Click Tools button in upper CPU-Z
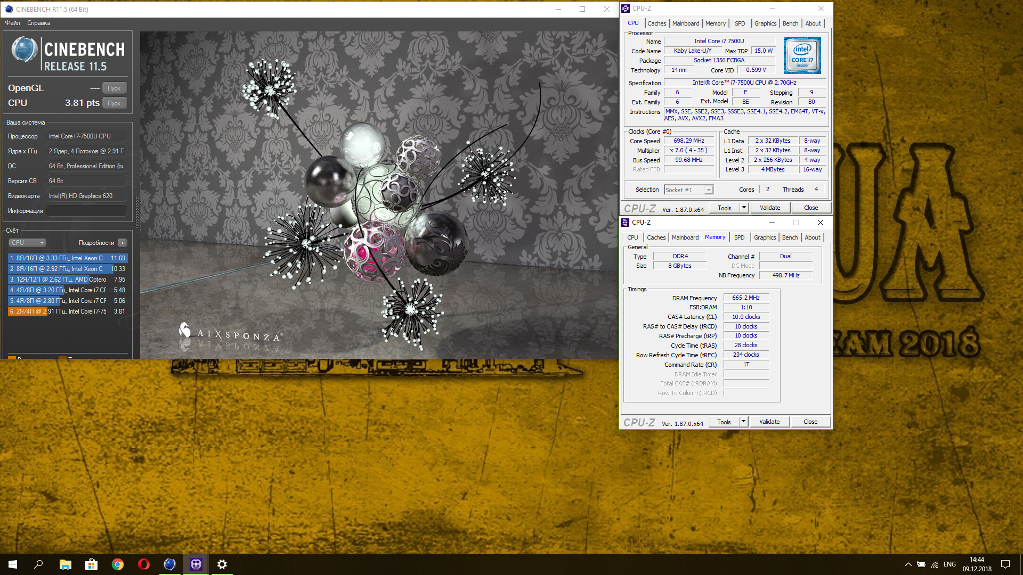The height and width of the screenshot is (575, 1023). (725, 208)
